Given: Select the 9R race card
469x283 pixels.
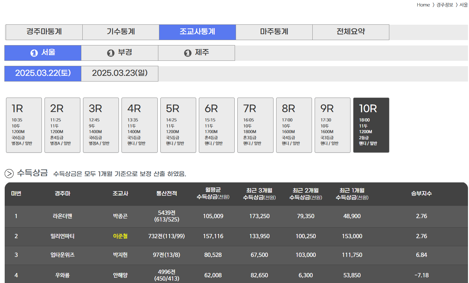Looking at the screenshot, I should (x=332, y=125).
